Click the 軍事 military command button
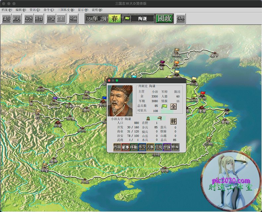 [125, 147]
